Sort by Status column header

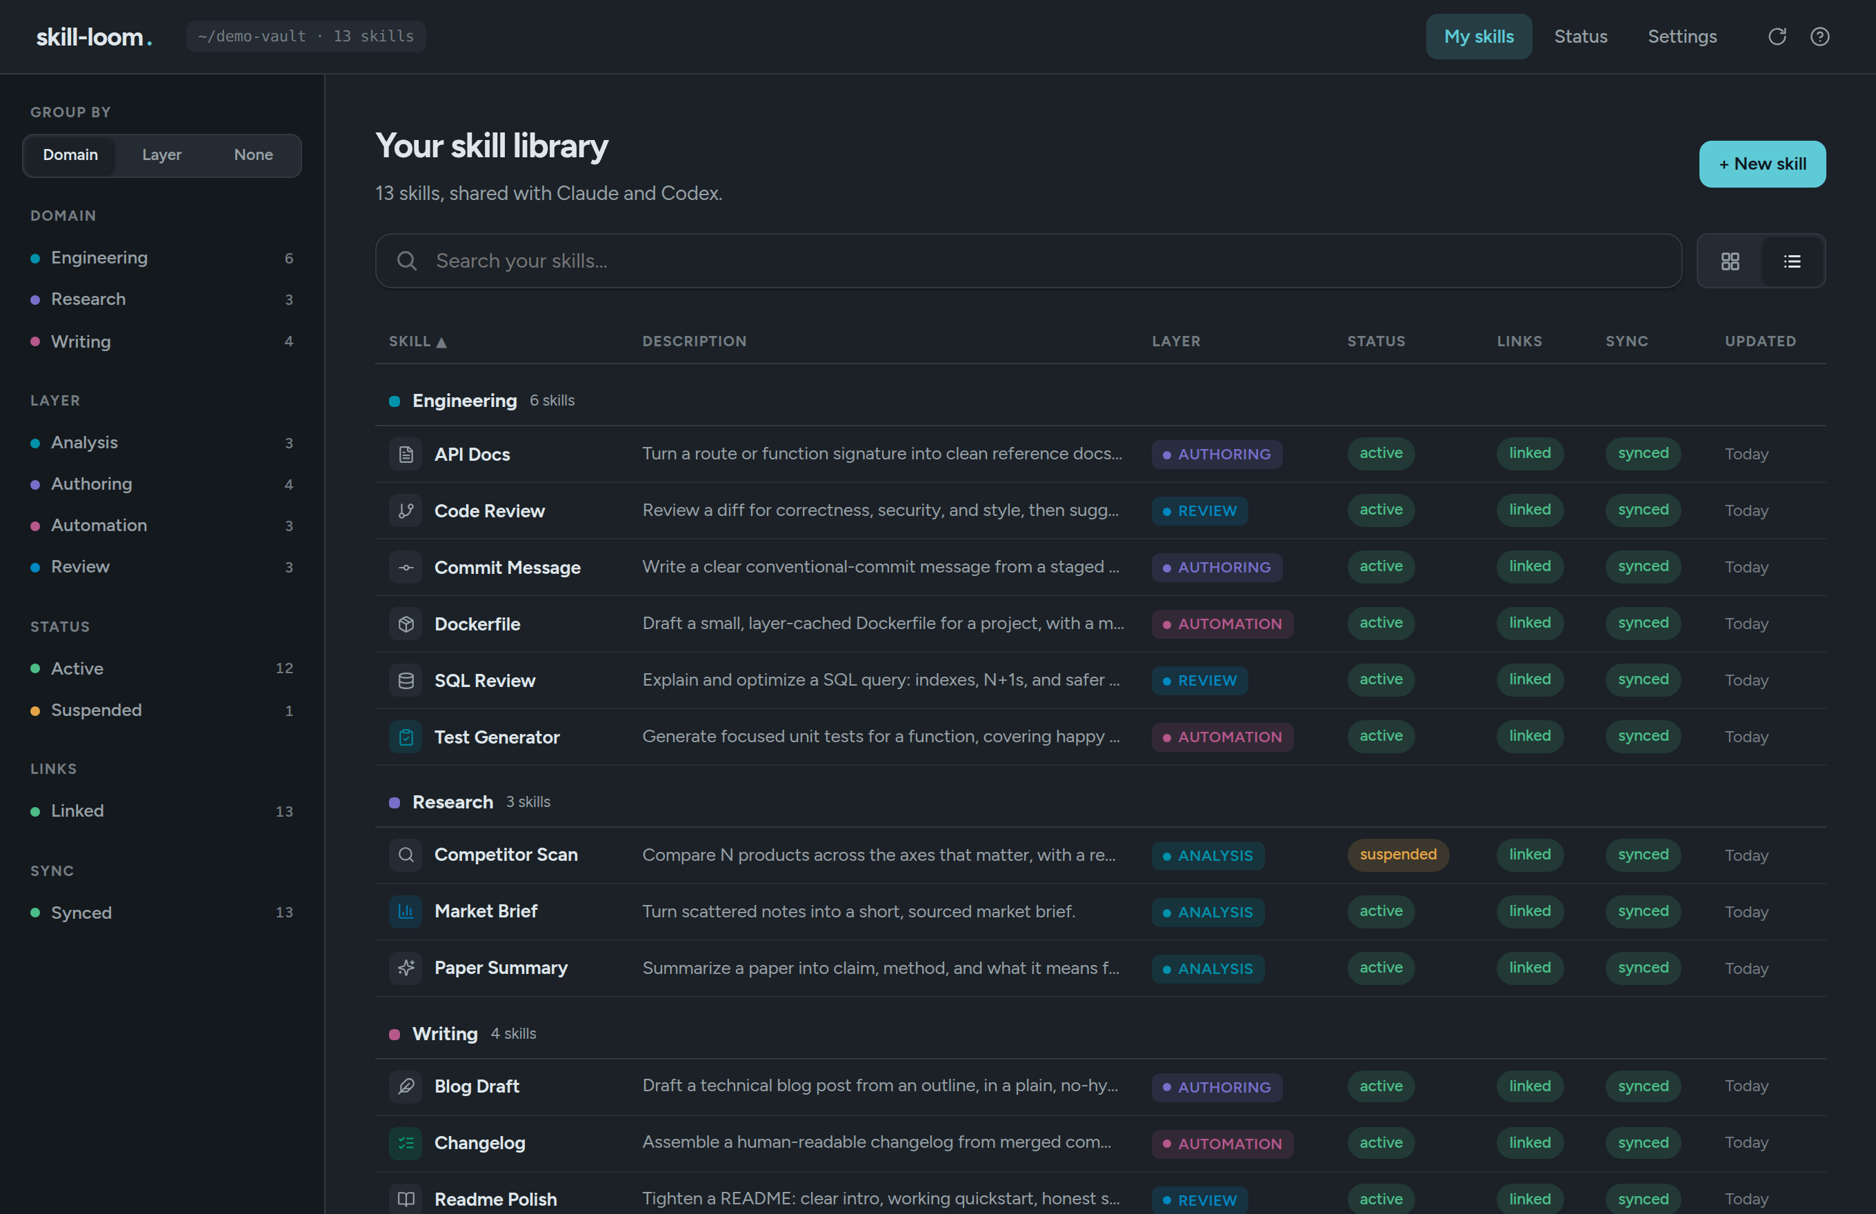point(1375,341)
